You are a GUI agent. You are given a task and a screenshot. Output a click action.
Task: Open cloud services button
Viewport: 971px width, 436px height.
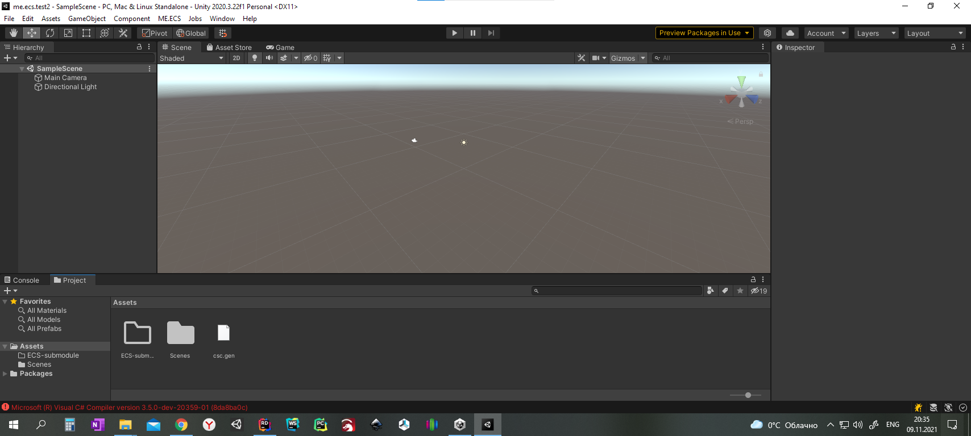point(790,33)
